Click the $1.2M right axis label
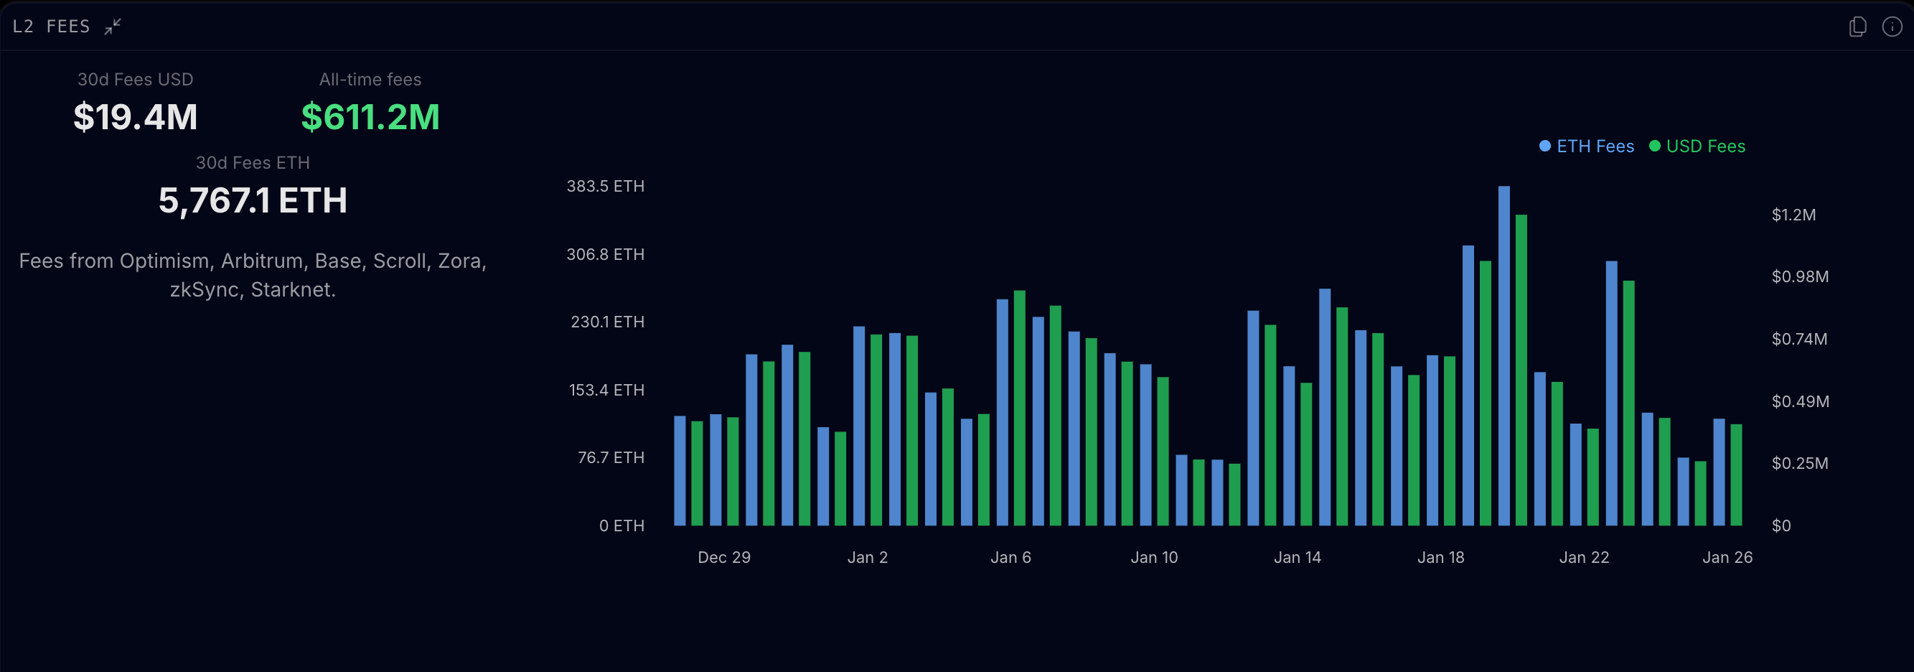Viewport: 1914px width, 672px height. 1793,215
